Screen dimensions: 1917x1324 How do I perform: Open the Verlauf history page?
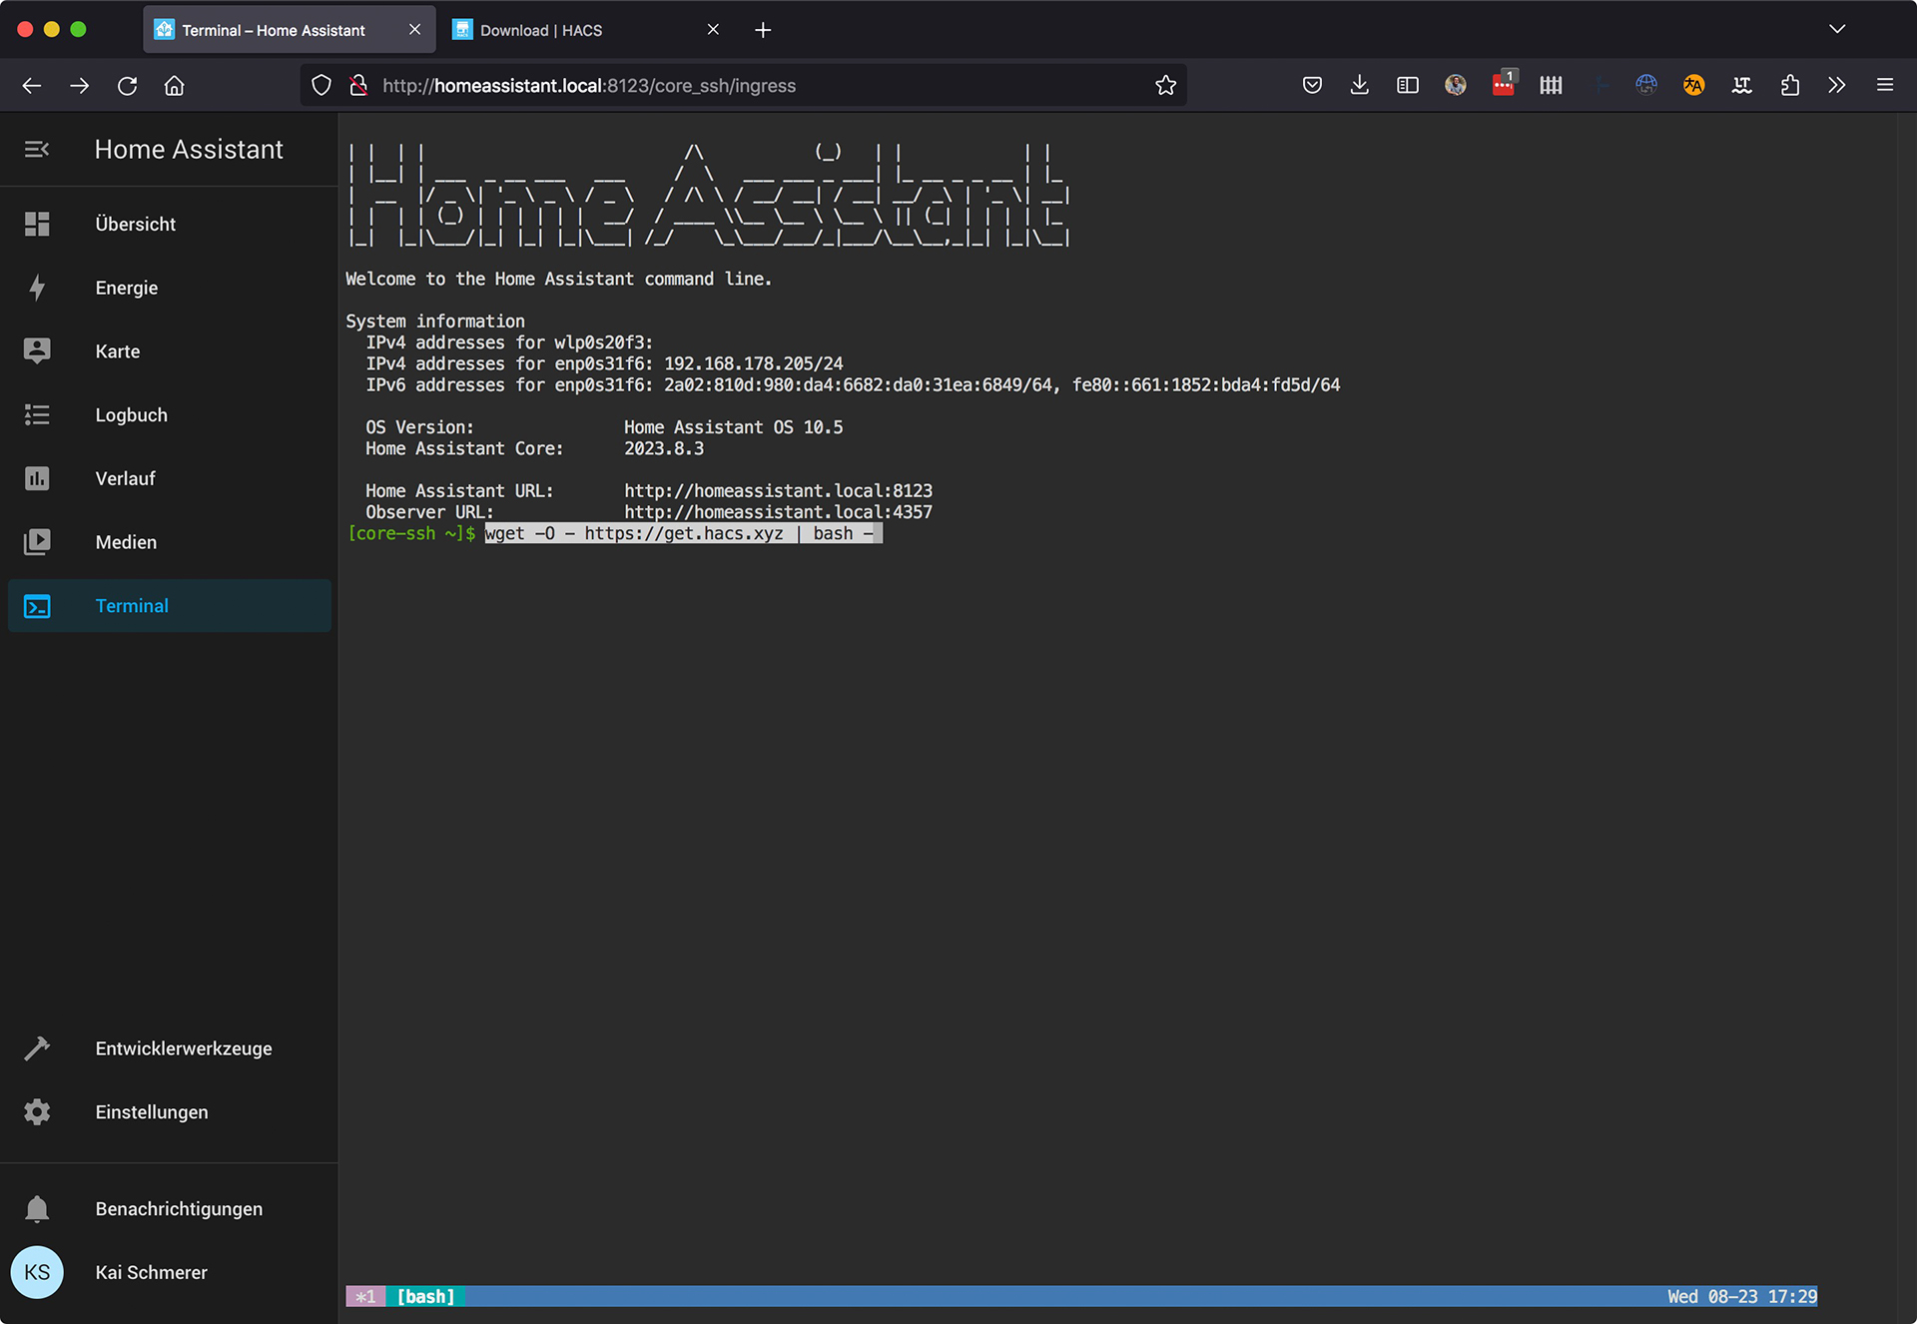pyautogui.click(x=125, y=478)
